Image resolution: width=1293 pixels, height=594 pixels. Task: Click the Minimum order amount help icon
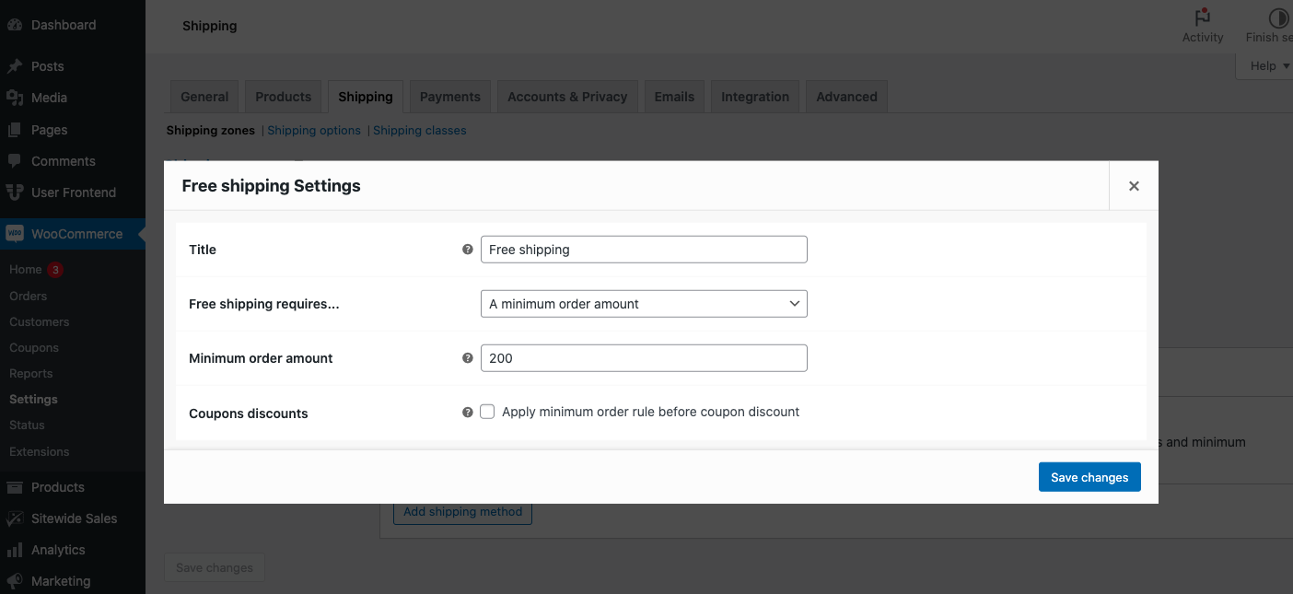(x=467, y=358)
